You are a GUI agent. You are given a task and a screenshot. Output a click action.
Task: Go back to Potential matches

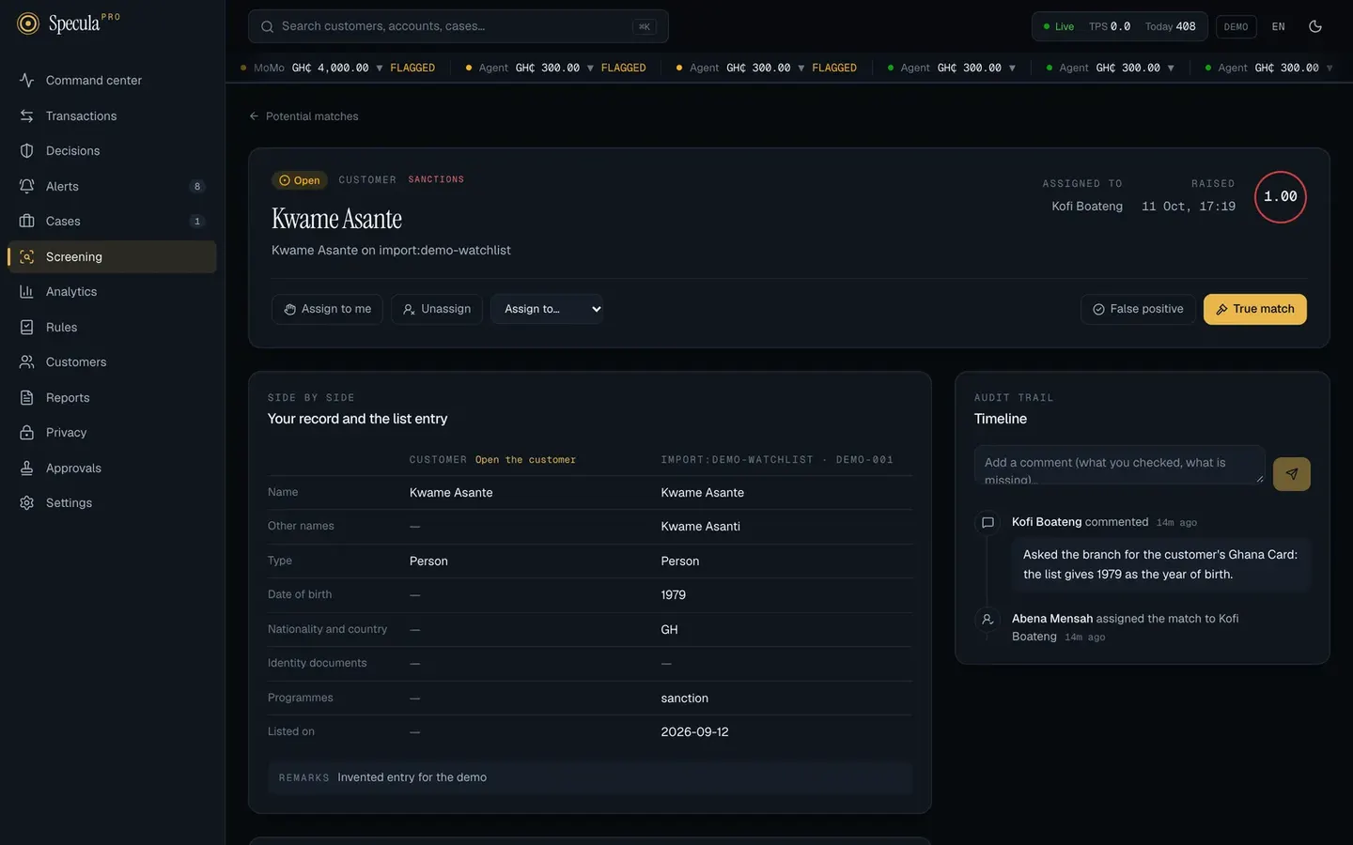coord(303,116)
